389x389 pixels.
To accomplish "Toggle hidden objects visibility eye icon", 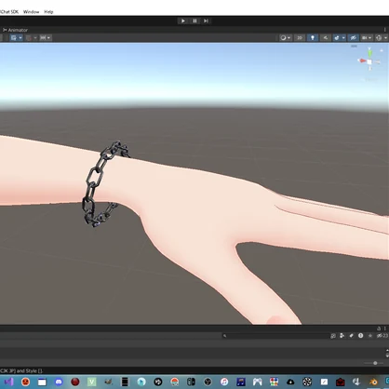I will [353, 38].
